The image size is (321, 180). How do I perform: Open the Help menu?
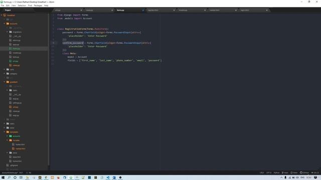46,5
